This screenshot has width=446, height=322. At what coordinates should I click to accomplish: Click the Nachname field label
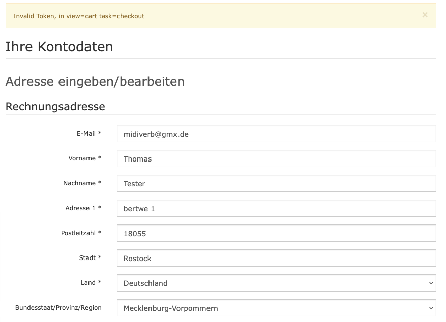point(82,183)
